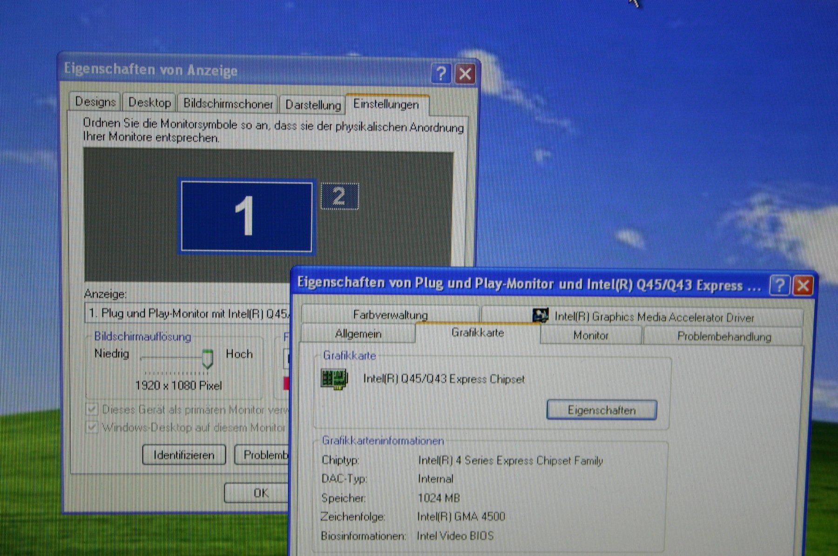Switch to the Desktop tab
838x556 pixels.
point(149,102)
